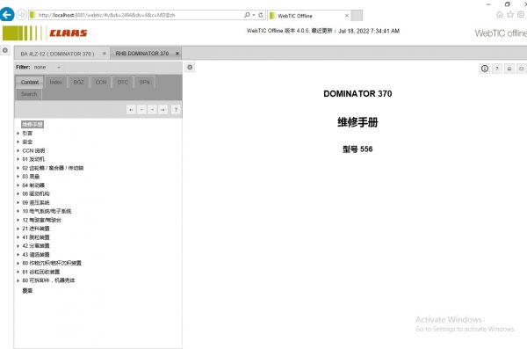Open the CCN tab

pyautogui.click(x=101, y=82)
